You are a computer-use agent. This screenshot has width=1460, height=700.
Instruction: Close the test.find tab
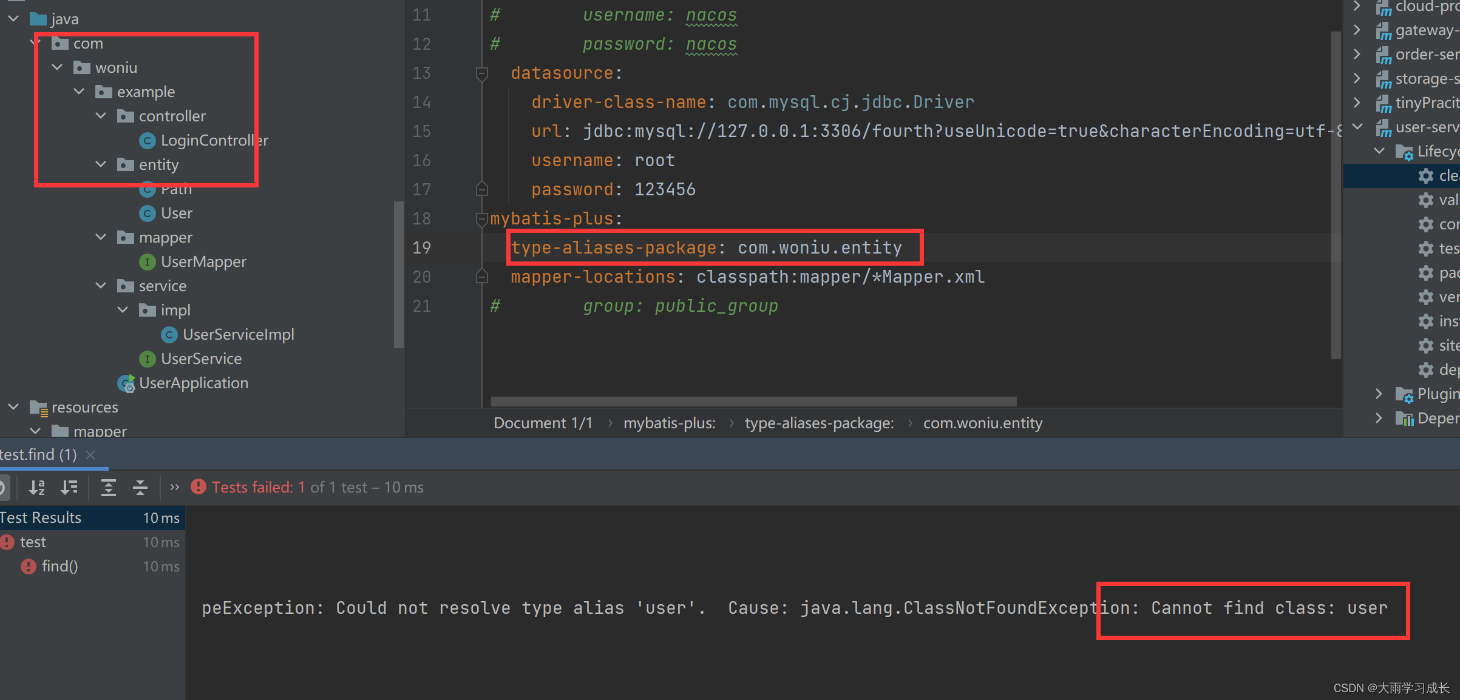pos(90,454)
